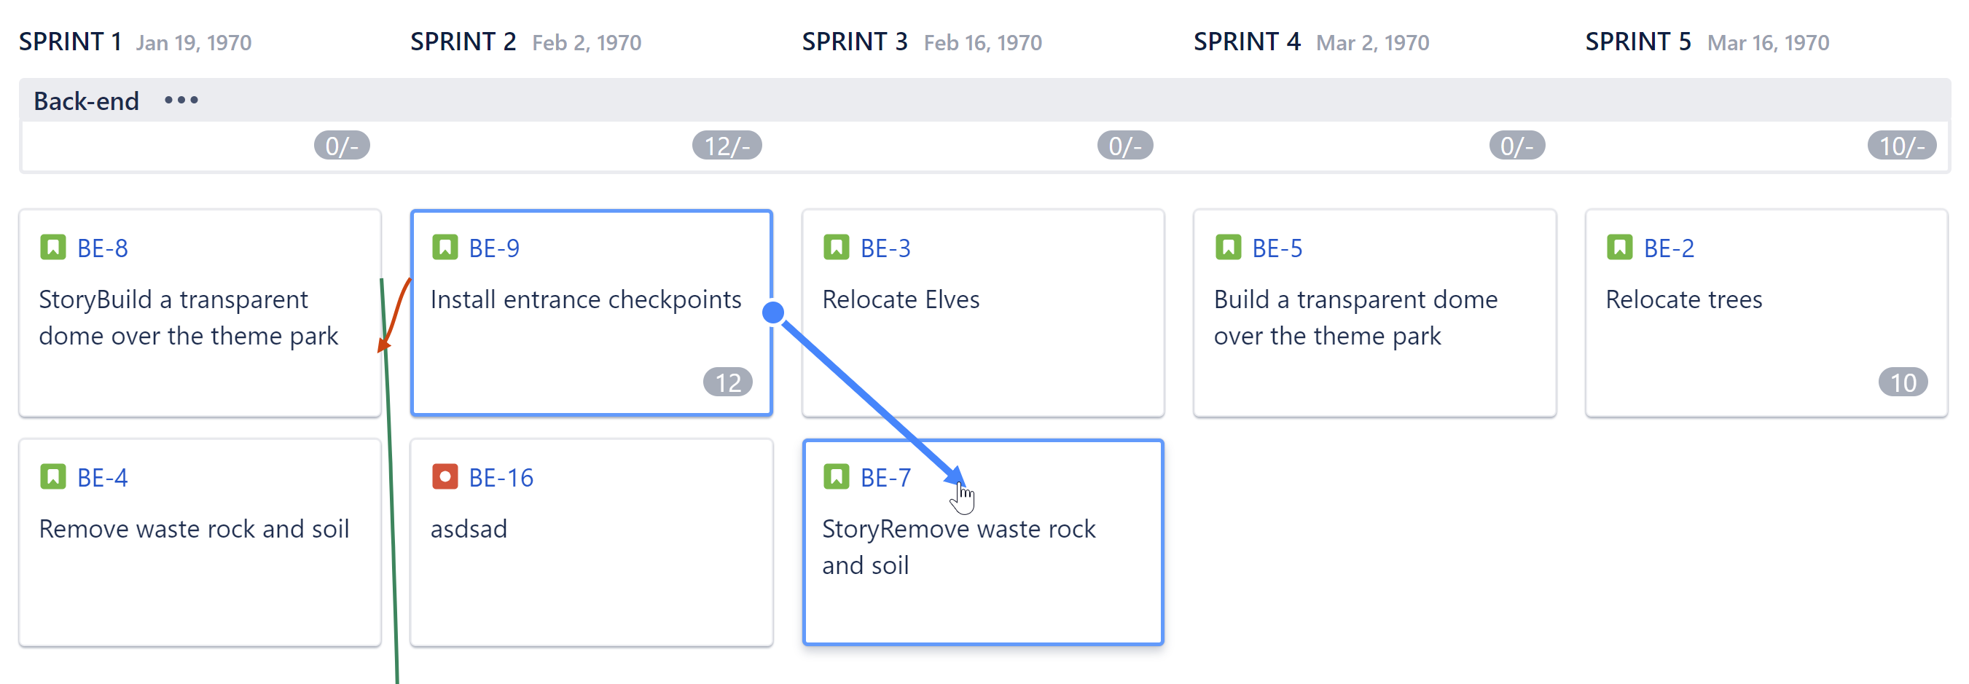Click the Back-end team row header
1969x684 pixels.
[85, 101]
